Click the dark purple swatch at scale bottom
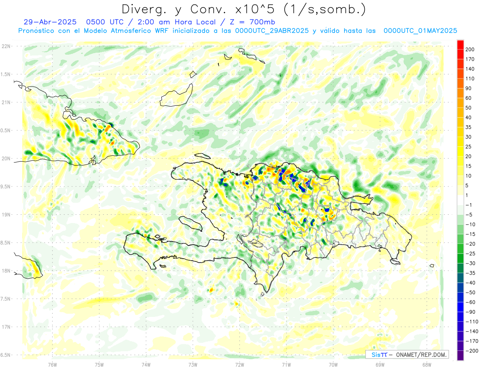The width and height of the screenshot is (479, 370). (461, 356)
